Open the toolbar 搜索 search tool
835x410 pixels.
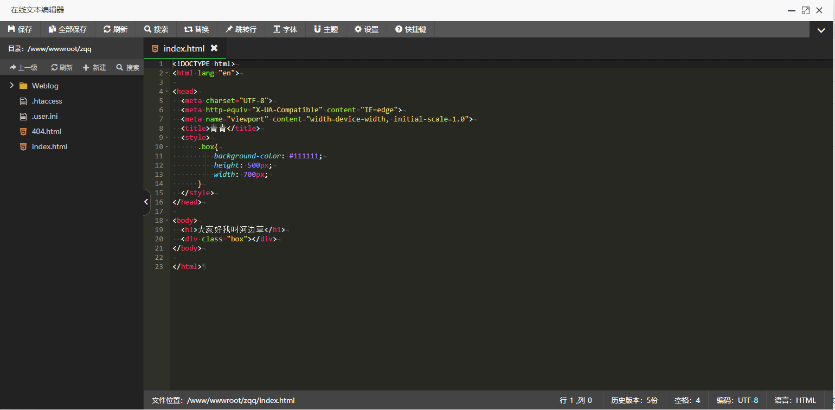pos(156,29)
